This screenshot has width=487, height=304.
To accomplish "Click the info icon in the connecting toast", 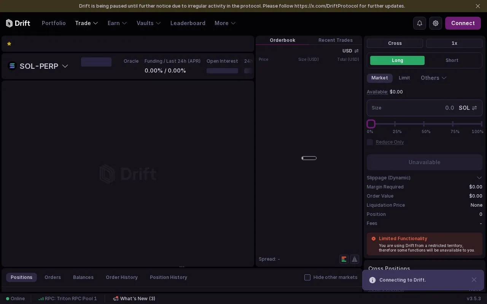I will point(372,280).
